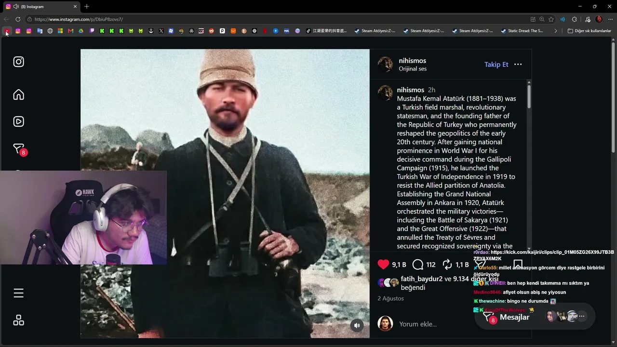
Task: View fatih_baydur2 profile from likes
Action: coord(421,279)
